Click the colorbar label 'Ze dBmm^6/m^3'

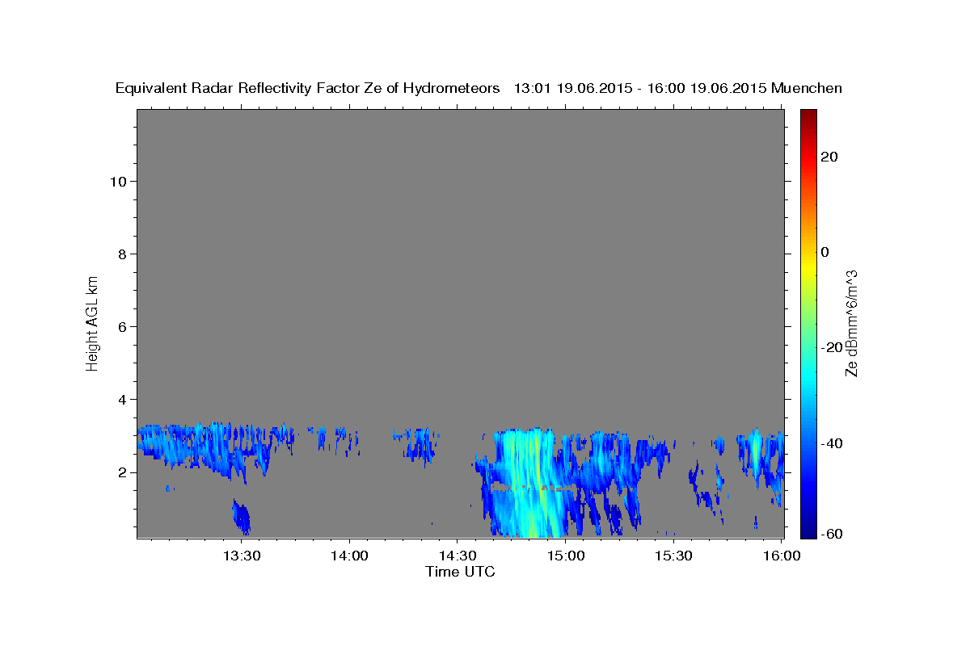click(x=851, y=323)
